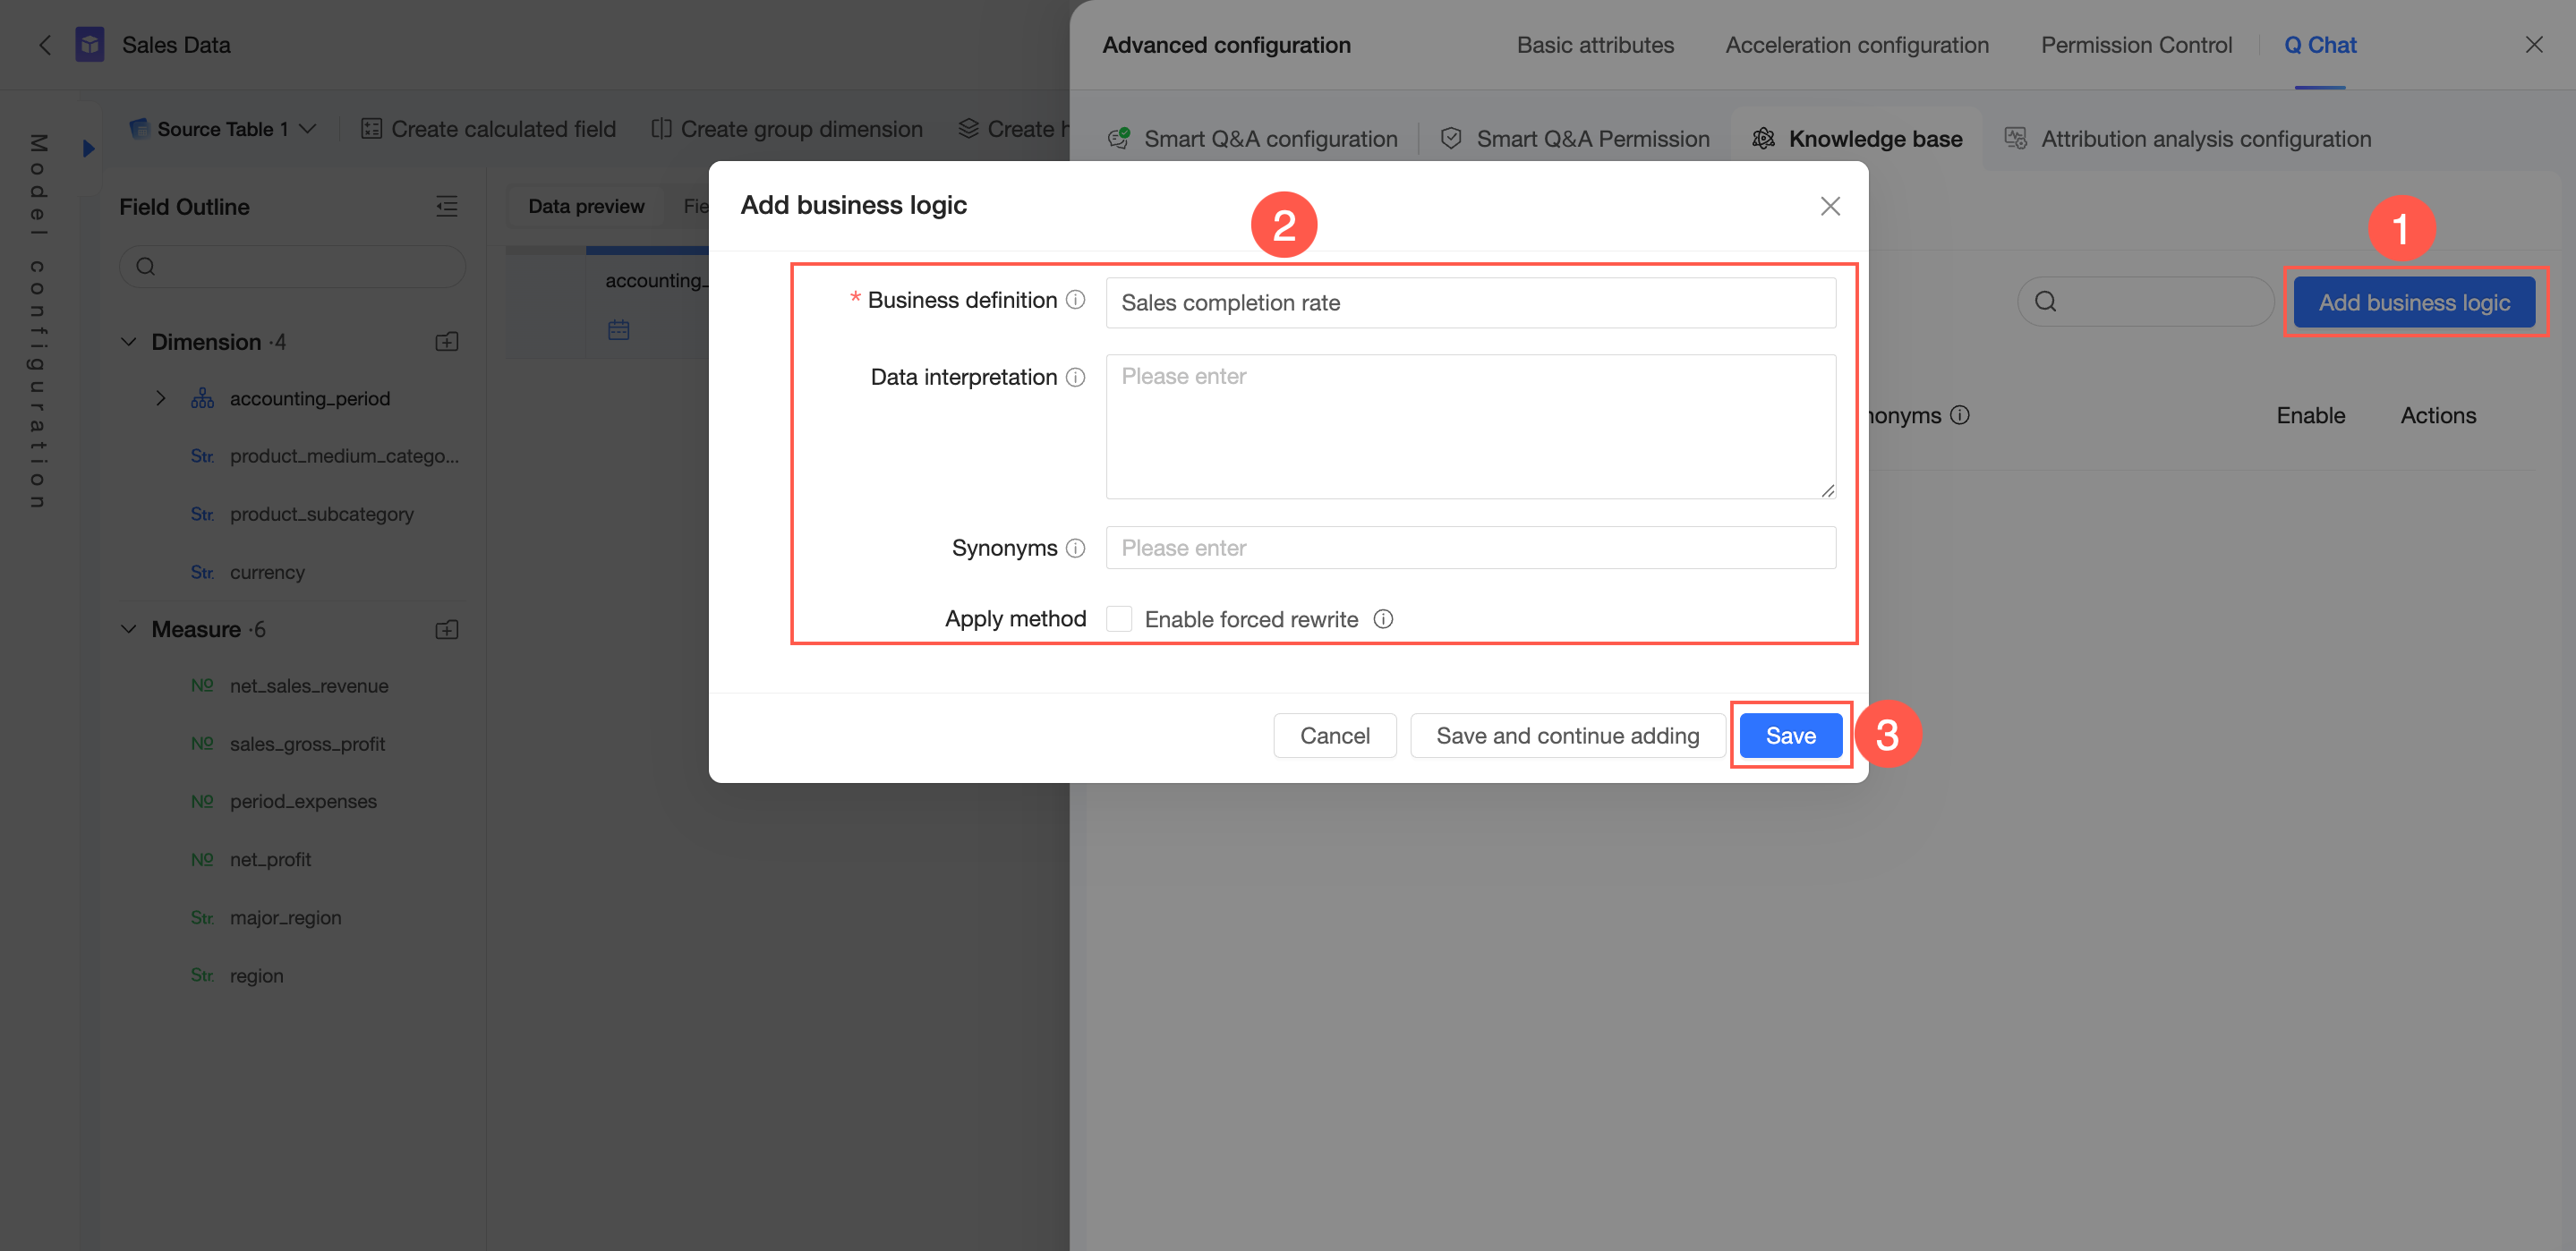Close the Add business logic dialog
2576x1251 pixels.
click(x=1830, y=206)
